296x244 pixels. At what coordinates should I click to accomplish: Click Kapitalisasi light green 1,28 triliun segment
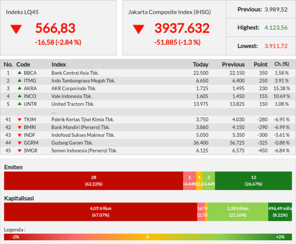point(238,212)
